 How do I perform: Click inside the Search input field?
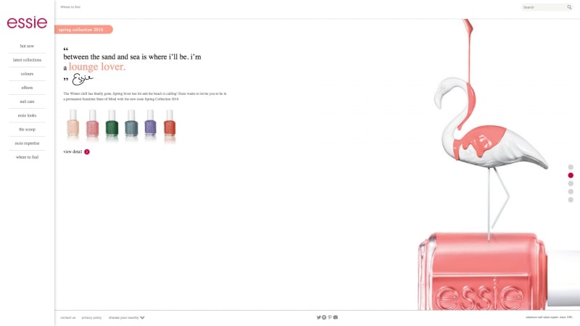coord(544,7)
